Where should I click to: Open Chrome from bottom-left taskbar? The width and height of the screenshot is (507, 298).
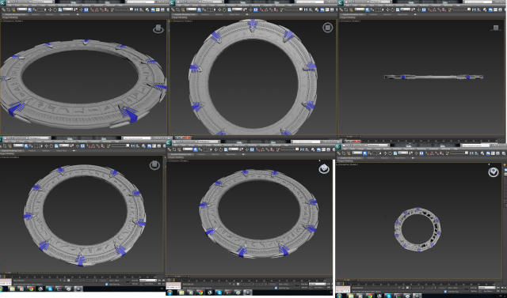[32, 289]
